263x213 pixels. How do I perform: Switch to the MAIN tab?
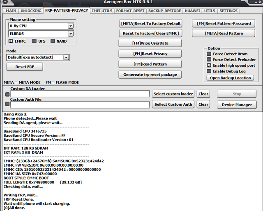pos(11,11)
